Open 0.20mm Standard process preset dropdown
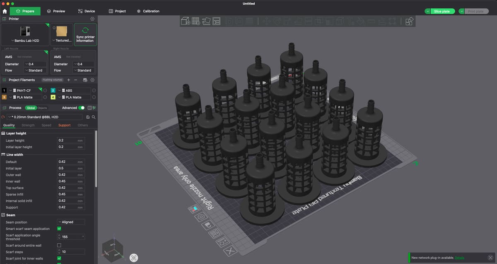 point(46,117)
